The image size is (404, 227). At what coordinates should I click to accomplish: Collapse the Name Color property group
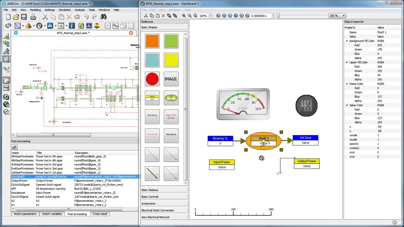click(x=347, y=84)
